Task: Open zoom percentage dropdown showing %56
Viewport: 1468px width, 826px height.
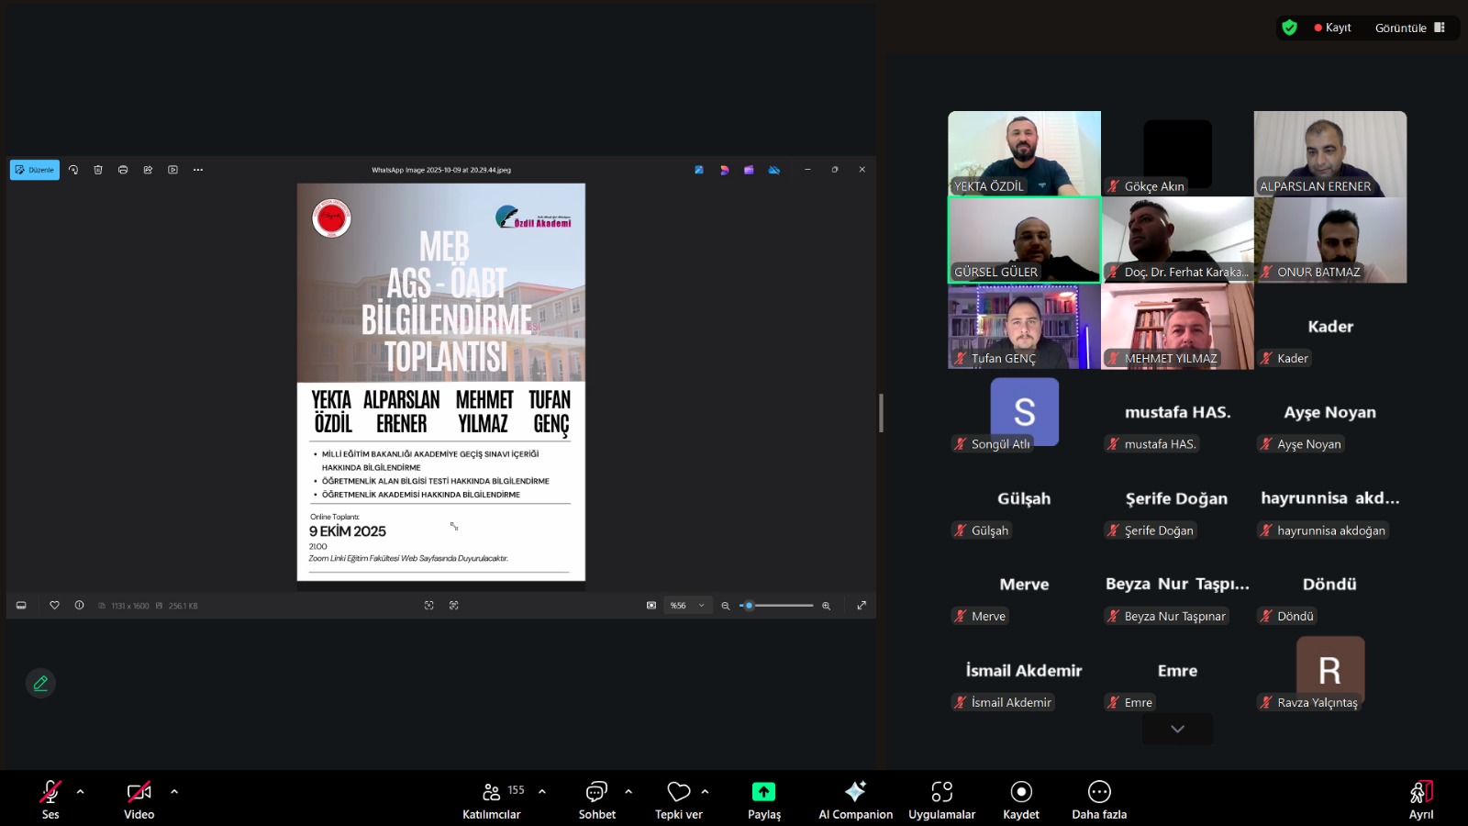Action: (x=687, y=606)
